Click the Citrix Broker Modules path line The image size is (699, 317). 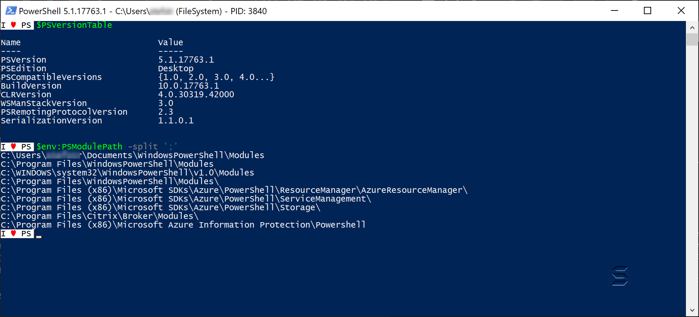(99, 216)
